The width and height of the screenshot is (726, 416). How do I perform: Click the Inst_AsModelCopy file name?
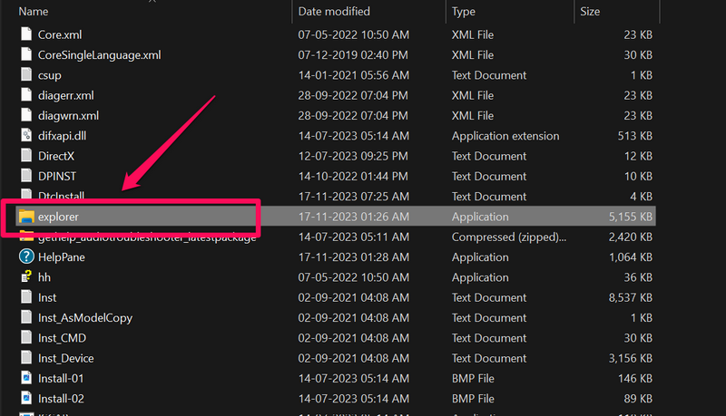85,318
